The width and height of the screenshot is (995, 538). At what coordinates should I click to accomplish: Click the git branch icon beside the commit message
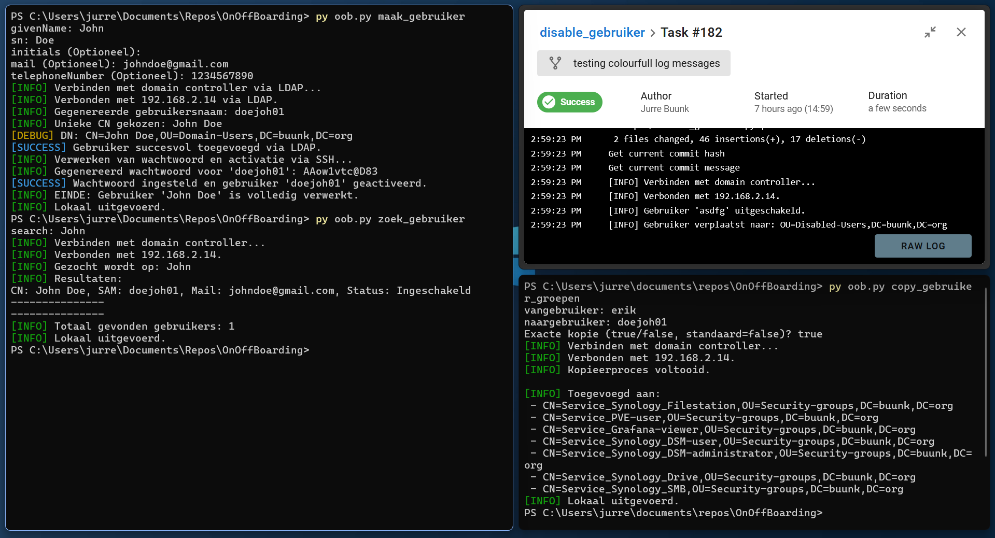(555, 63)
